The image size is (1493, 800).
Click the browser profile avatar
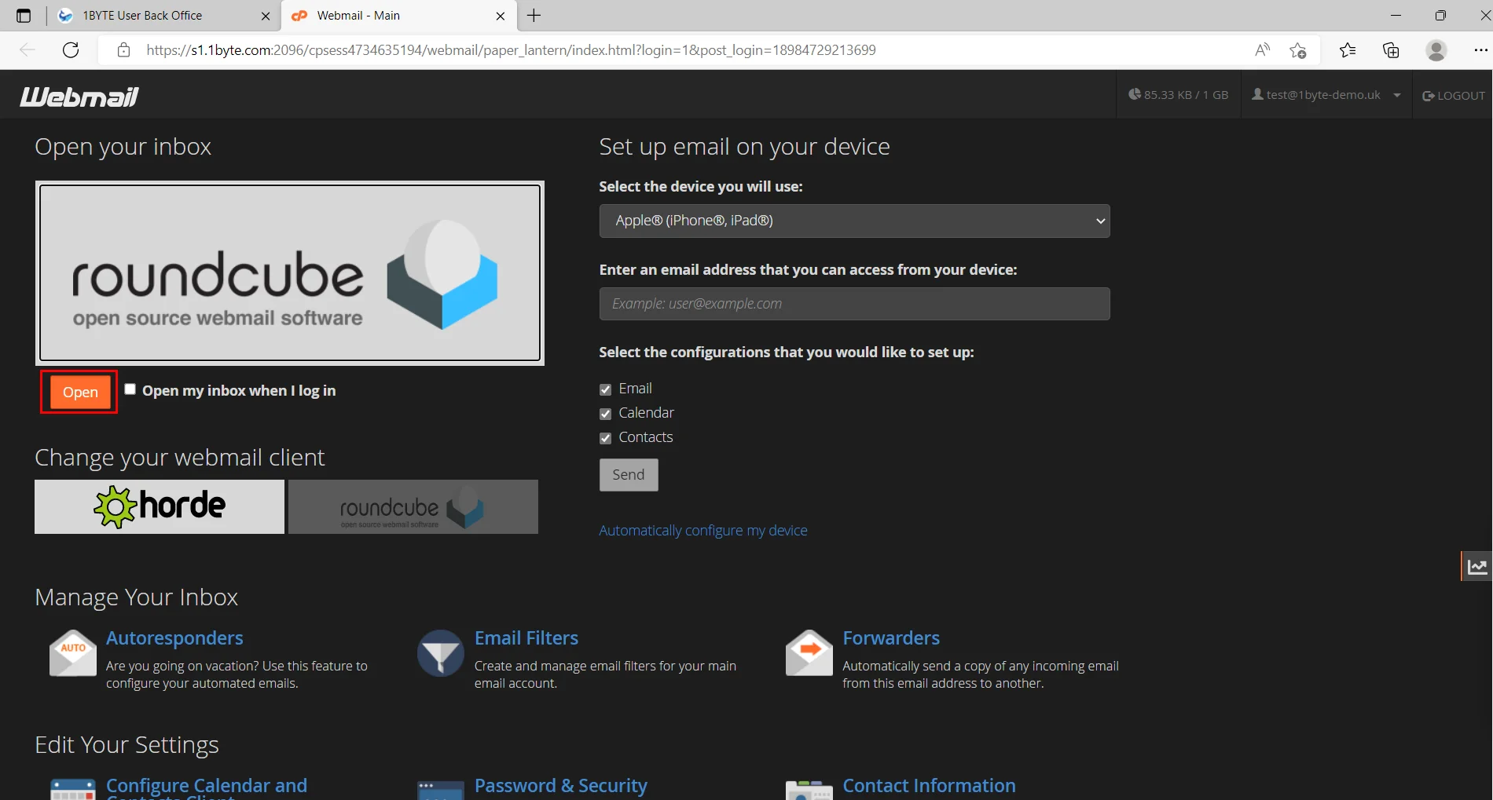pos(1436,50)
